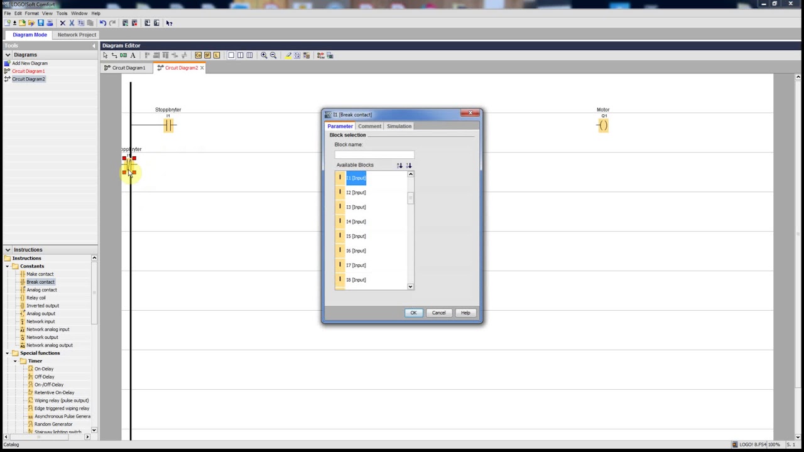Select the pointer selection tool in Diagram Editor
The height and width of the screenshot is (452, 804).
(106, 55)
